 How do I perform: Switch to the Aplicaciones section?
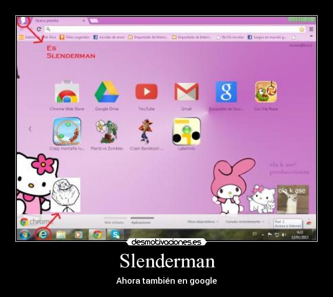(x=141, y=222)
